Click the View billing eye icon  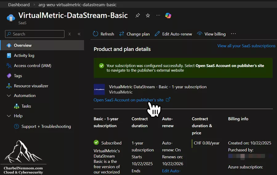pyautogui.click(x=200, y=33)
